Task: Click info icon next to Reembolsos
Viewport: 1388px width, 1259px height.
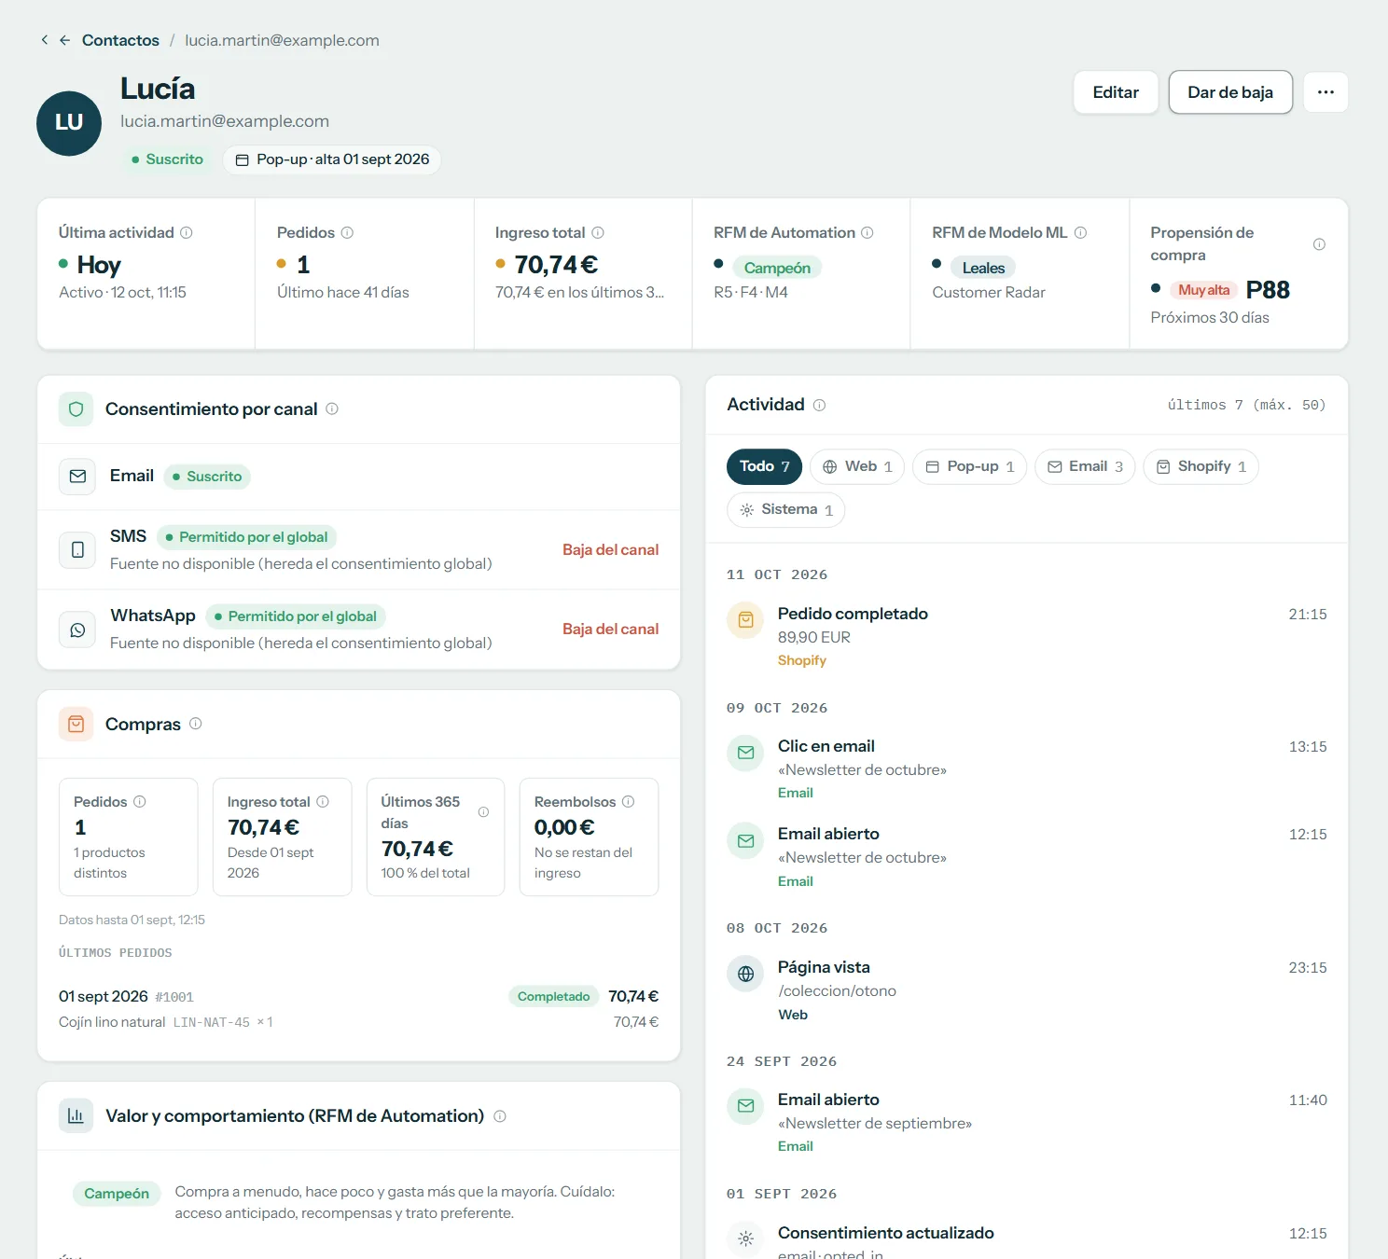Action: click(x=629, y=801)
